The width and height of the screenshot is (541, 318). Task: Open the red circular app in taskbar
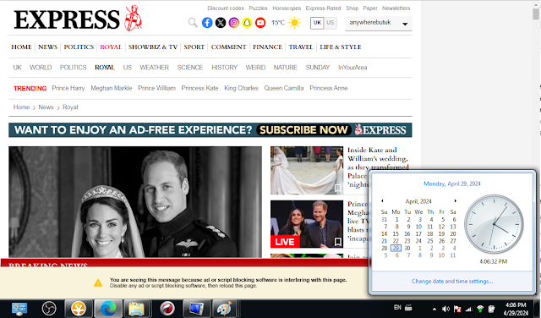(167, 309)
